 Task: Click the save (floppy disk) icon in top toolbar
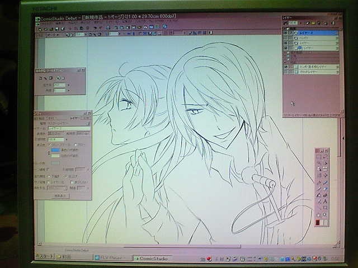(57, 28)
